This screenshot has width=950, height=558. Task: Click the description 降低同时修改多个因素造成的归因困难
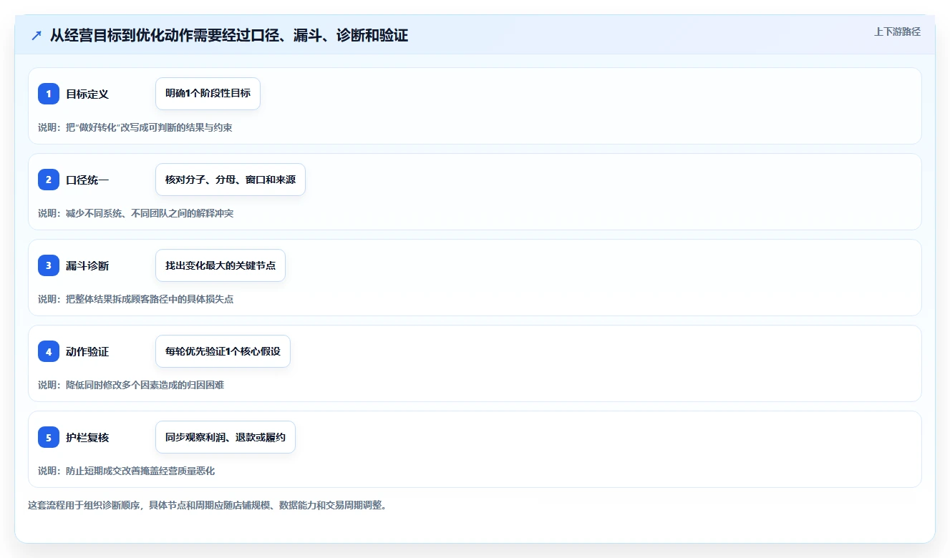[x=145, y=385]
